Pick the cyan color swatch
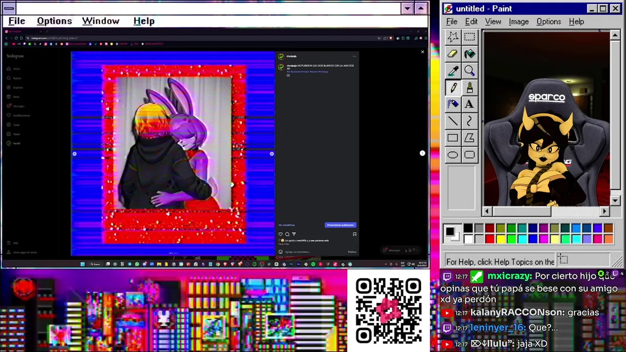 click(x=522, y=239)
